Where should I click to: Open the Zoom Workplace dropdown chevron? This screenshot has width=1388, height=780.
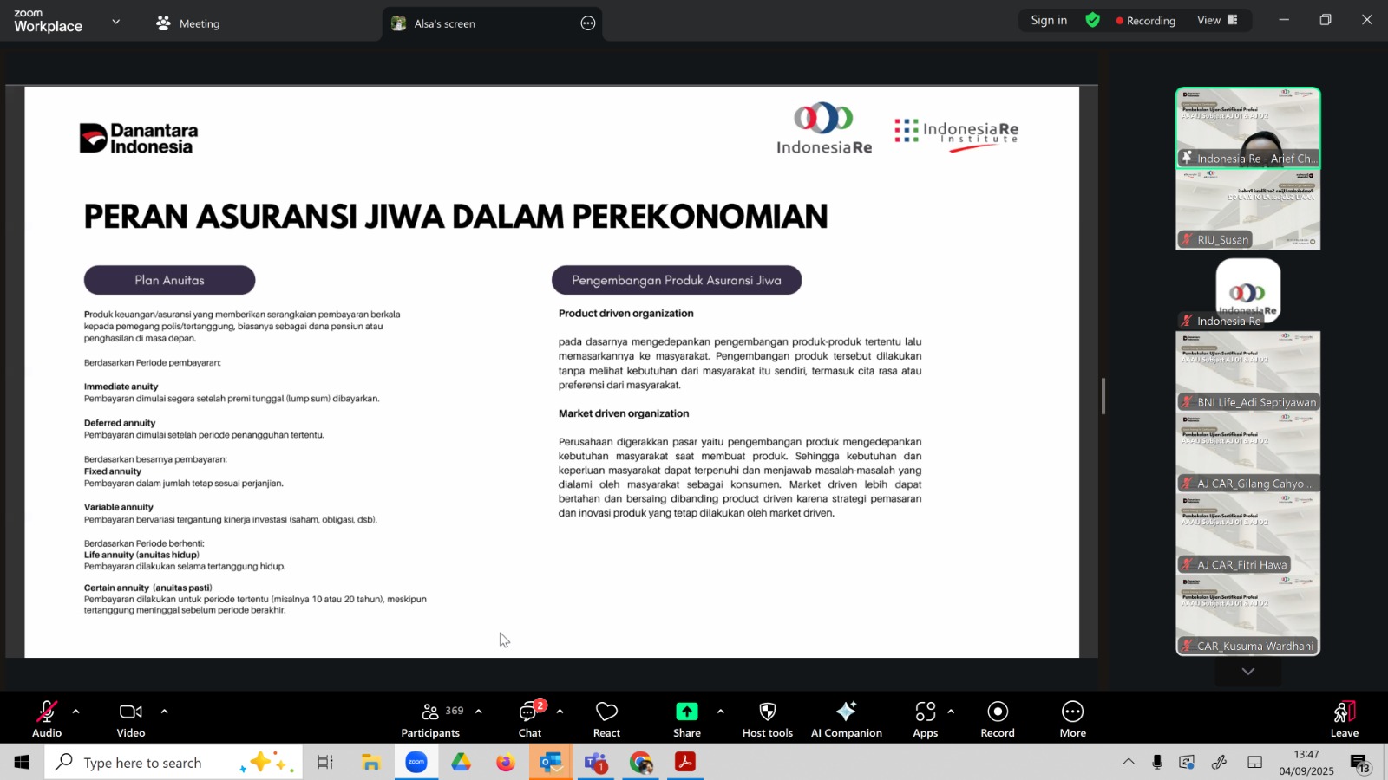point(116,22)
